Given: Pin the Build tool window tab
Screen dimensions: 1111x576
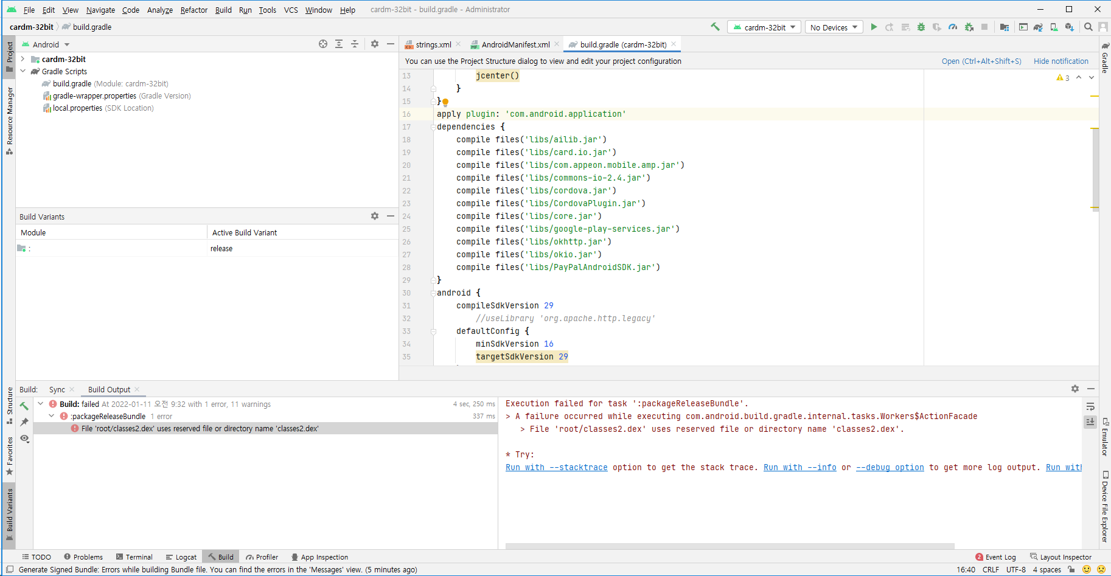Looking at the screenshot, I should 24,422.
